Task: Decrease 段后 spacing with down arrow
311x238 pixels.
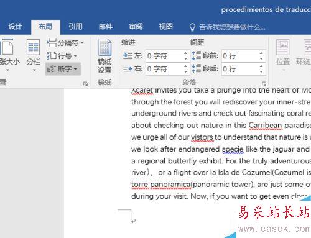Action: pyautogui.click(x=261, y=71)
